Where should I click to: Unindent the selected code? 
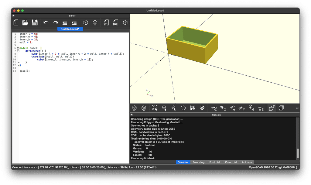coord(65,22)
